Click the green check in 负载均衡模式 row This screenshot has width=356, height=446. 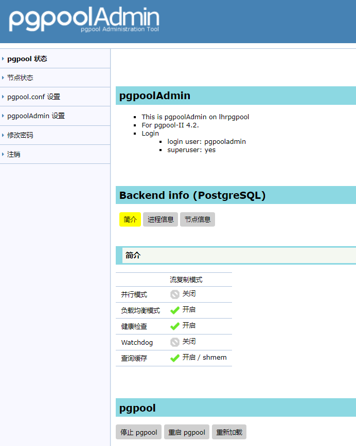[175, 310]
